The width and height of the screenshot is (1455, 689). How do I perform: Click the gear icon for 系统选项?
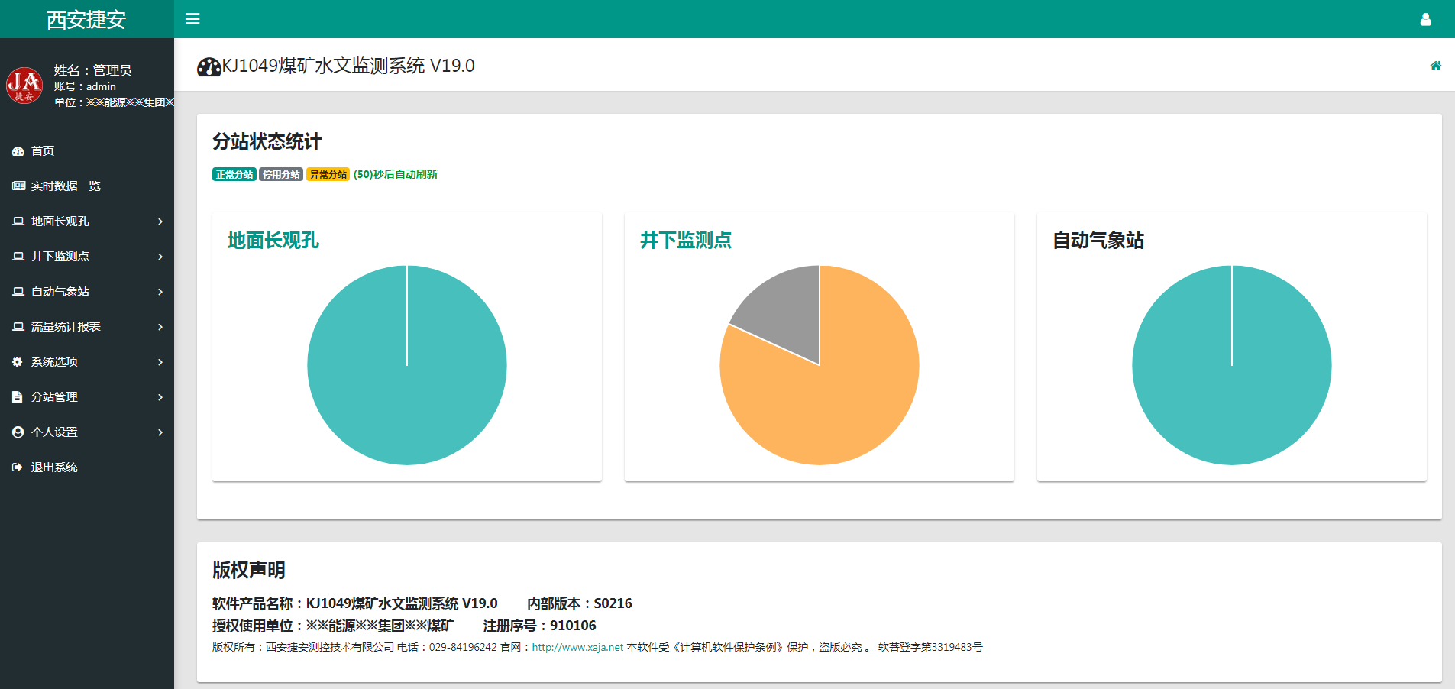click(18, 362)
